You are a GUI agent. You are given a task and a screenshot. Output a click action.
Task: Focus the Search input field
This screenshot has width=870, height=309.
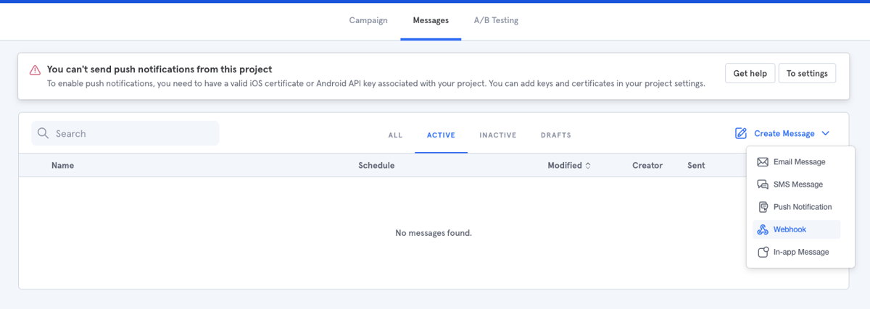[125, 133]
